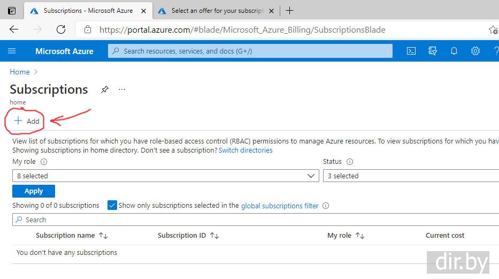Uncheck Show only subscriptions in global filter
This screenshot has height=279, width=499.
click(x=112, y=206)
